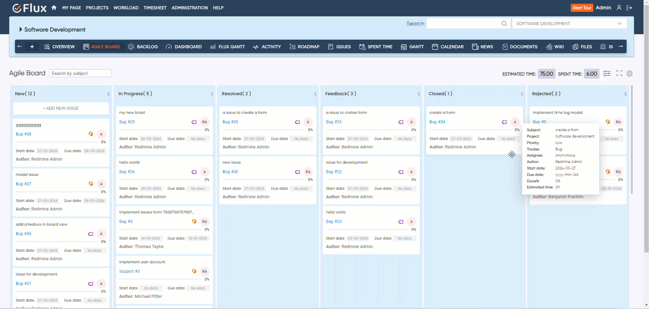This screenshot has height=309, width=649.
Task: Switch to the FLUX GANTT tab
Action: [x=227, y=46]
